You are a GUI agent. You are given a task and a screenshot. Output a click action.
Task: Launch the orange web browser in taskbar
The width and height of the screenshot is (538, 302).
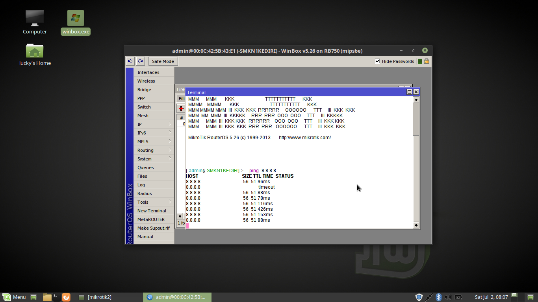click(66, 297)
